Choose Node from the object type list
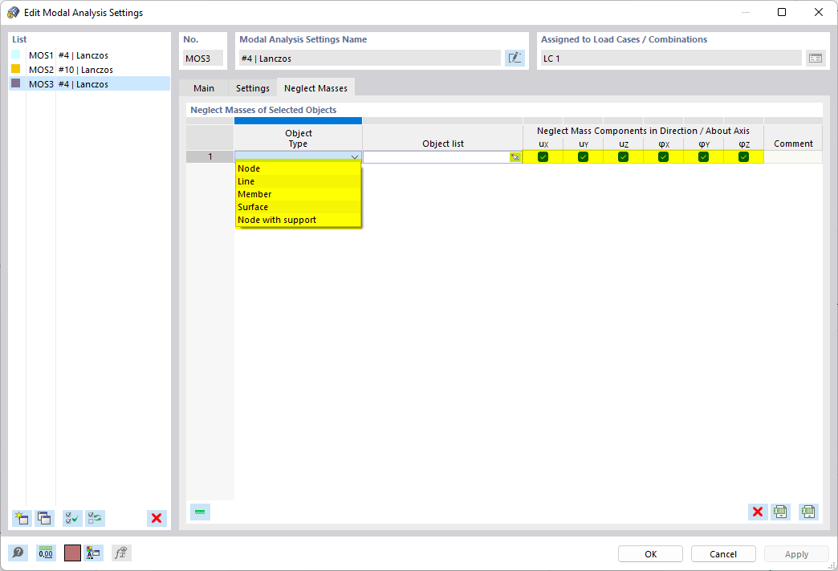The width and height of the screenshot is (838, 571). (x=299, y=168)
